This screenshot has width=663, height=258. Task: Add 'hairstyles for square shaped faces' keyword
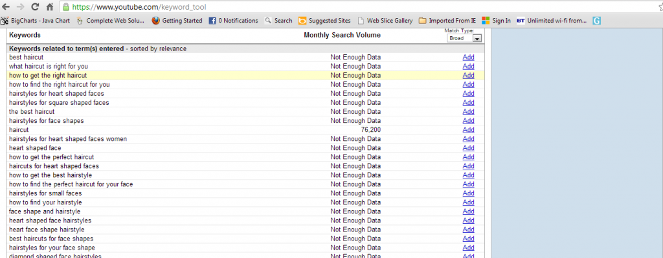point(469,103)
